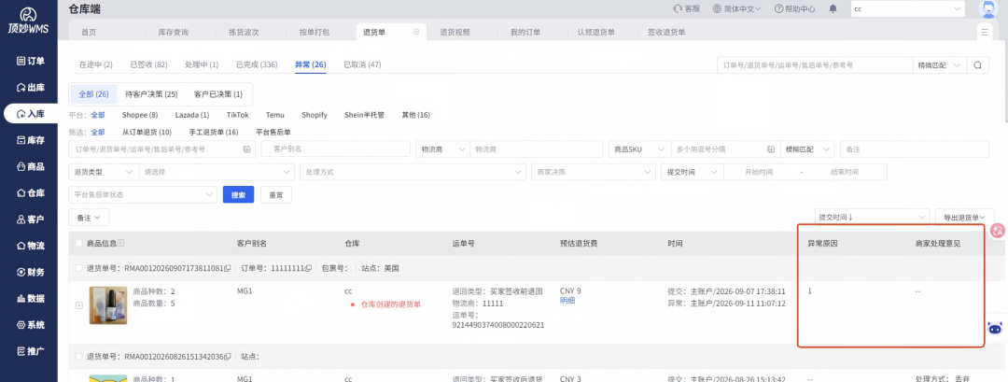Check the RMA00120260907173811081 row checkbox
Image resolution: width=1008 pixels, height=382 pixels.
(79, 267)
